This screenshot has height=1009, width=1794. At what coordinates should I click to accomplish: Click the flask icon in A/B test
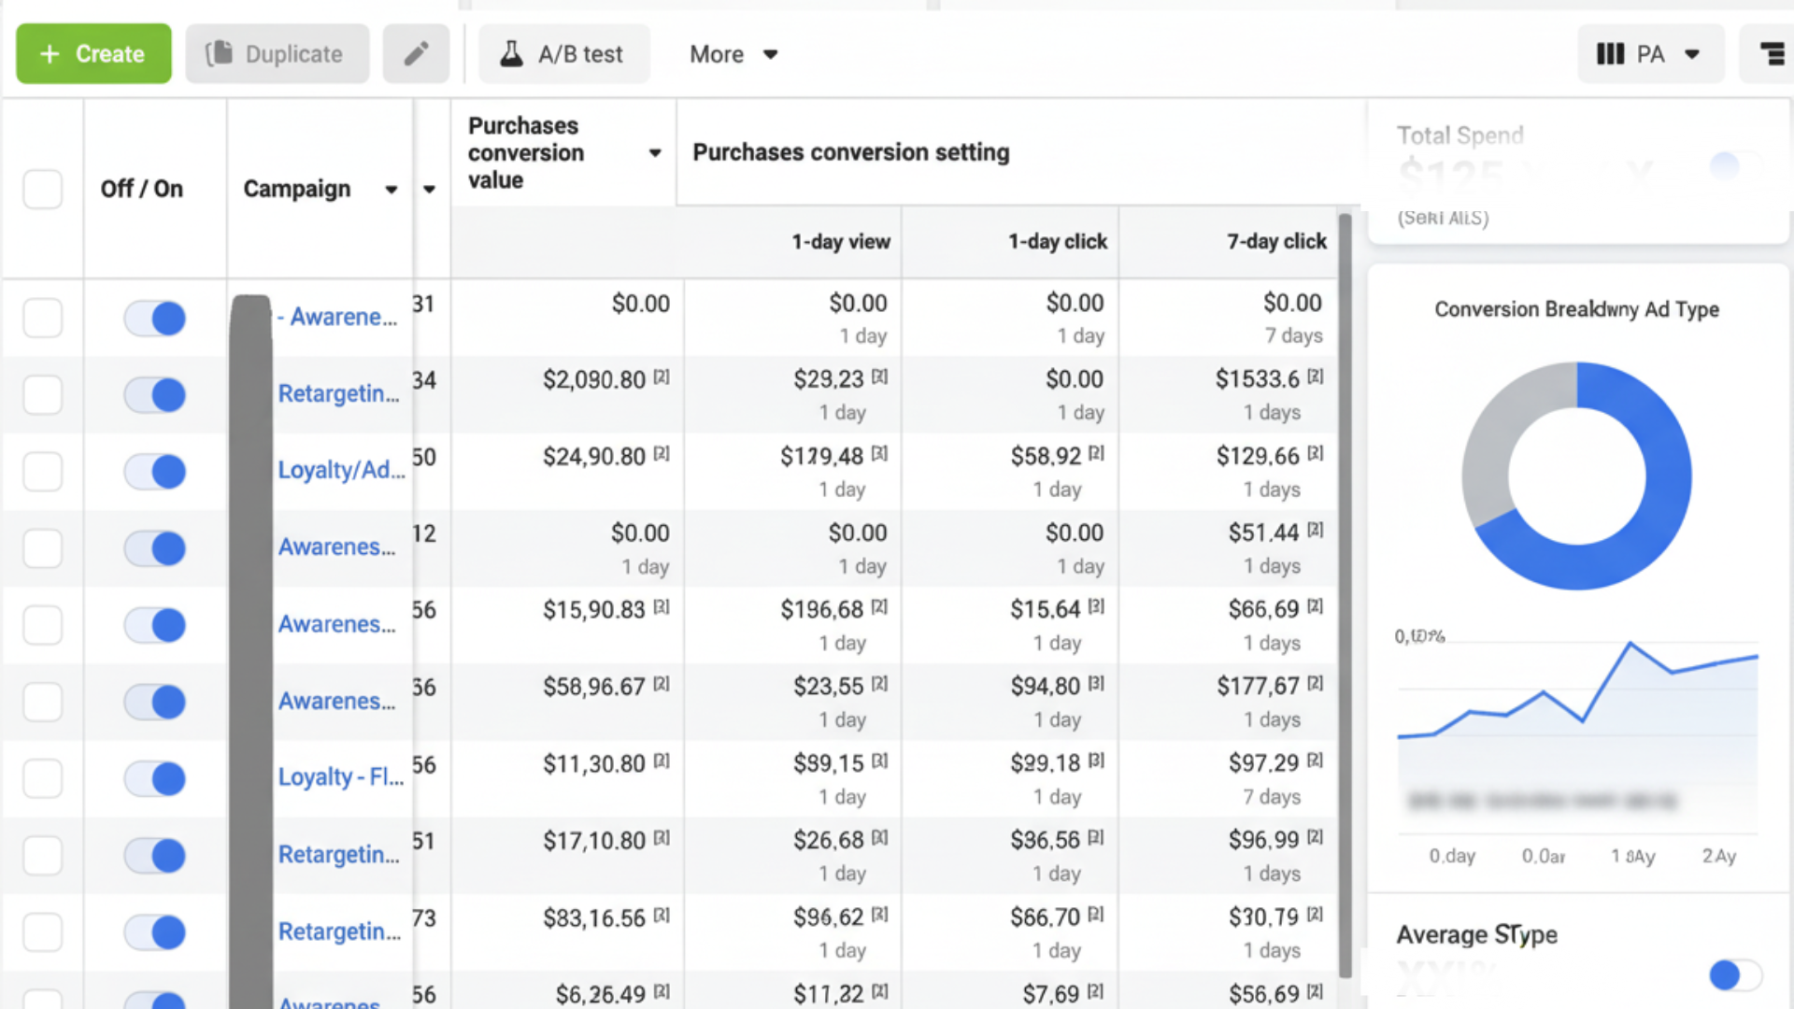pos(511,54)
